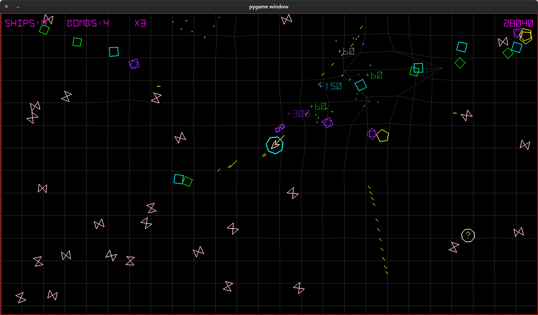Click the purple square enemy right of +300 popup
This screenshot has height=315, width=538.
327,123
